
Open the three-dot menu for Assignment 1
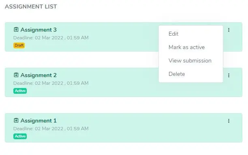(x=229, y=121)
